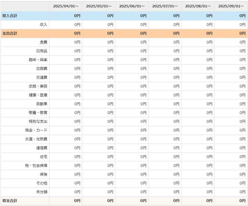Screen dimensions: 248x206
Task: Click the 2025/08/01~ column header
Action: [198, 6]
